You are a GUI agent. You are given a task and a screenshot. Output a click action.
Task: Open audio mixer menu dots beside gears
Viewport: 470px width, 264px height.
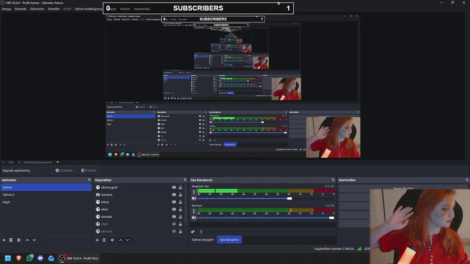point(201,232)
